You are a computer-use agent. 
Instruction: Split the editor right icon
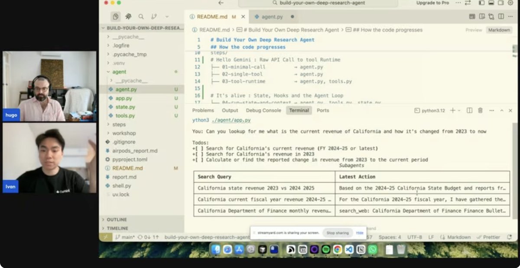[x=501, y=16]
